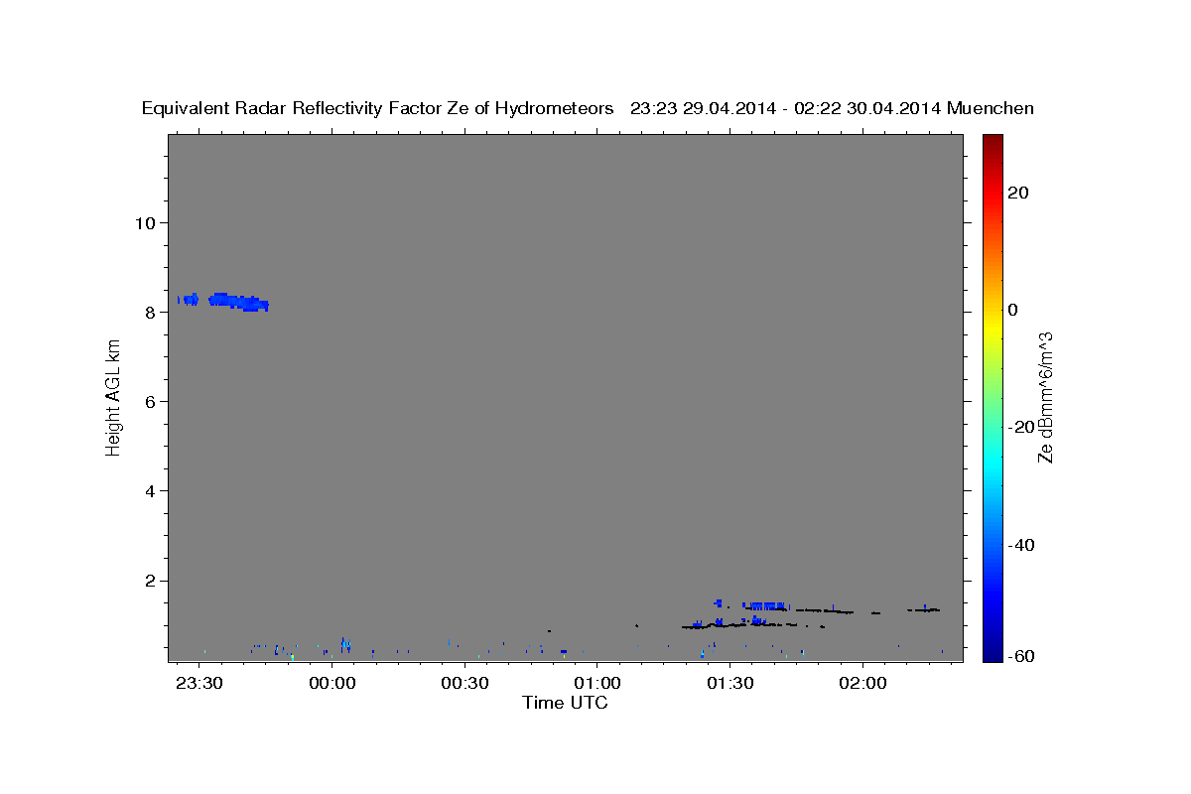Click the "Ze dBmm^6/m^3" colorbar label
This screenshot has height=794, width=1191.
tap(1044, 397)
